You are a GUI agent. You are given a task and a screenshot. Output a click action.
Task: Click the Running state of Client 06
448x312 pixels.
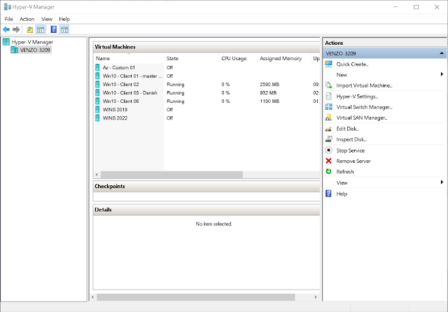(175, 101)
